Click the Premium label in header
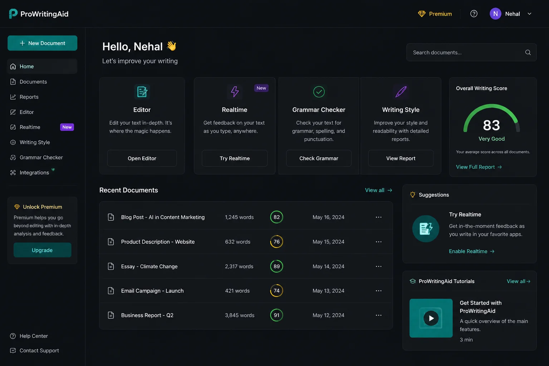 (440, 14)
